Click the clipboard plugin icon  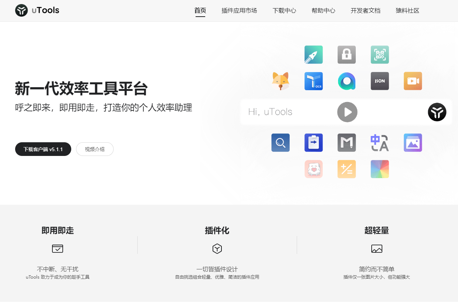click(x=314, y=143)
